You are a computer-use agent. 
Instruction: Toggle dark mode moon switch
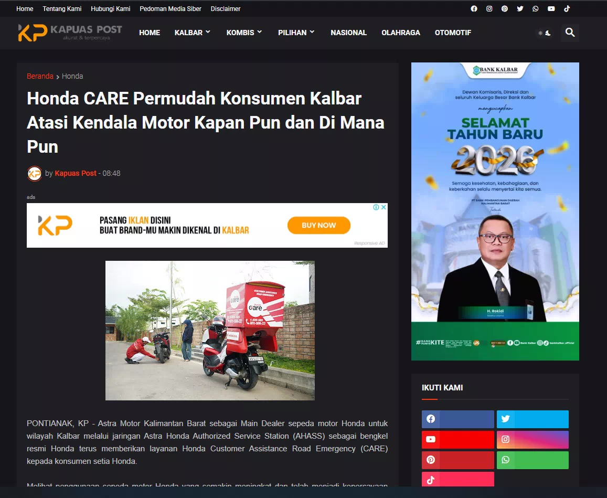(544, 33)
